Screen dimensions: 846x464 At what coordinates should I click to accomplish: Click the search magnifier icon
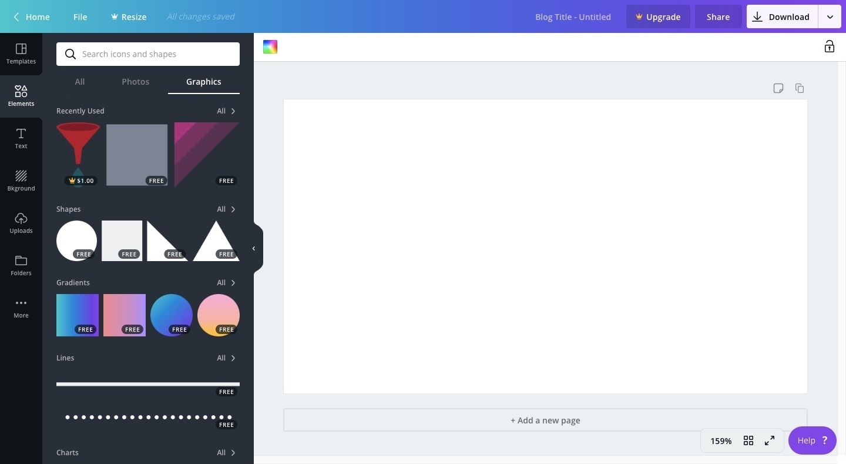(70, 54)
